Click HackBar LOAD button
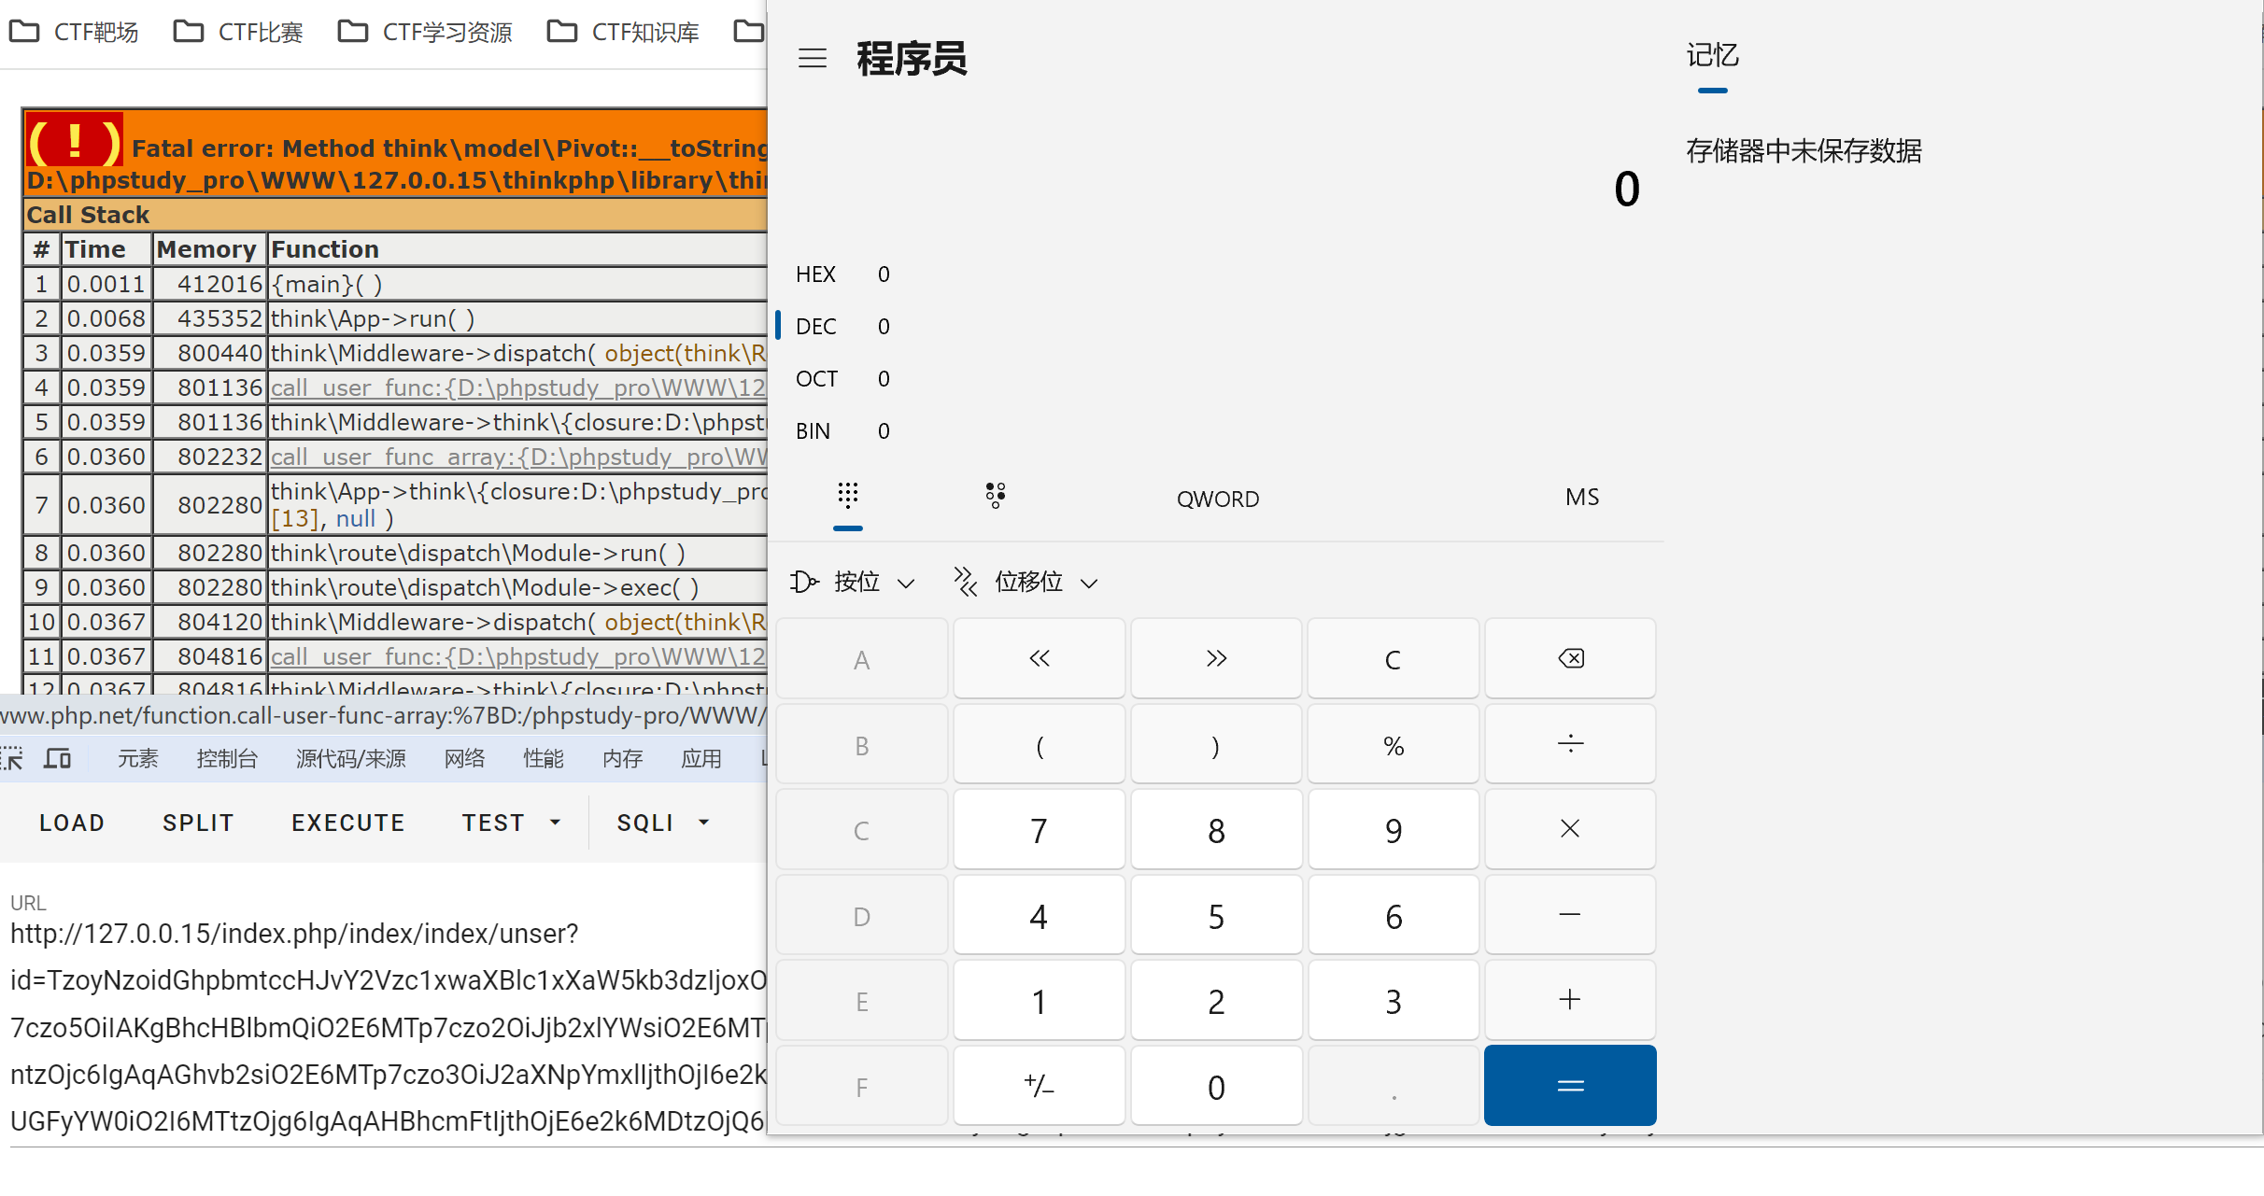2264x1196 pixels. 72,823
